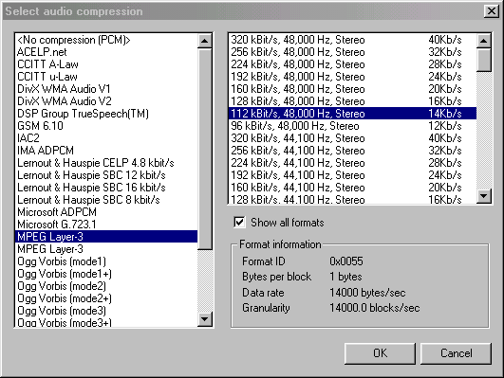
Task: Toggle the Show all formats checkbox
Action: click(x=239, y=223)
